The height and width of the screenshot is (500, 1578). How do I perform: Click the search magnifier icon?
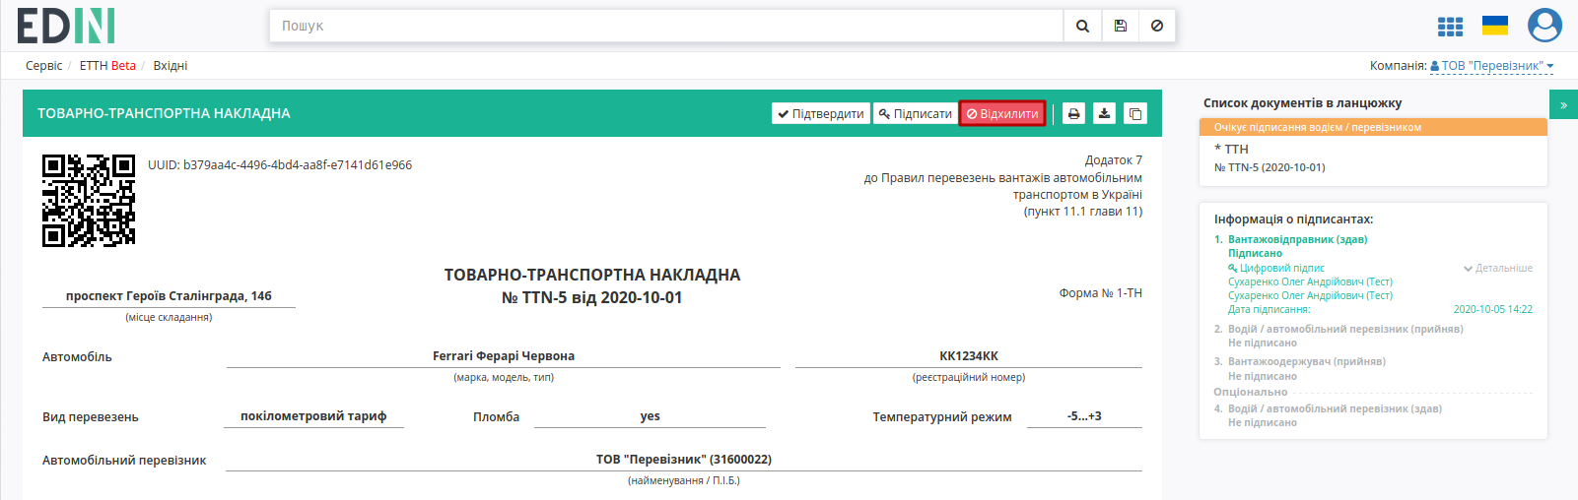click(1082, 26)
